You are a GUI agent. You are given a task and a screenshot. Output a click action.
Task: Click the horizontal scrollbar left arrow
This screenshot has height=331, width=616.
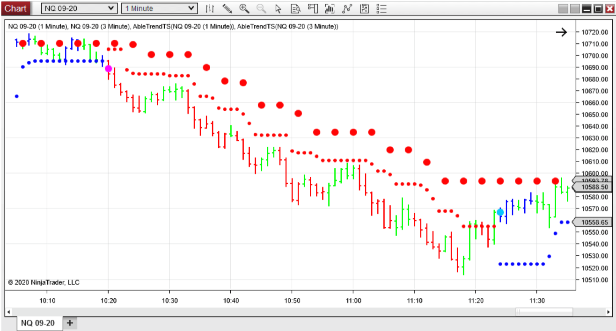pyautogui.click(x=8, y=312)
